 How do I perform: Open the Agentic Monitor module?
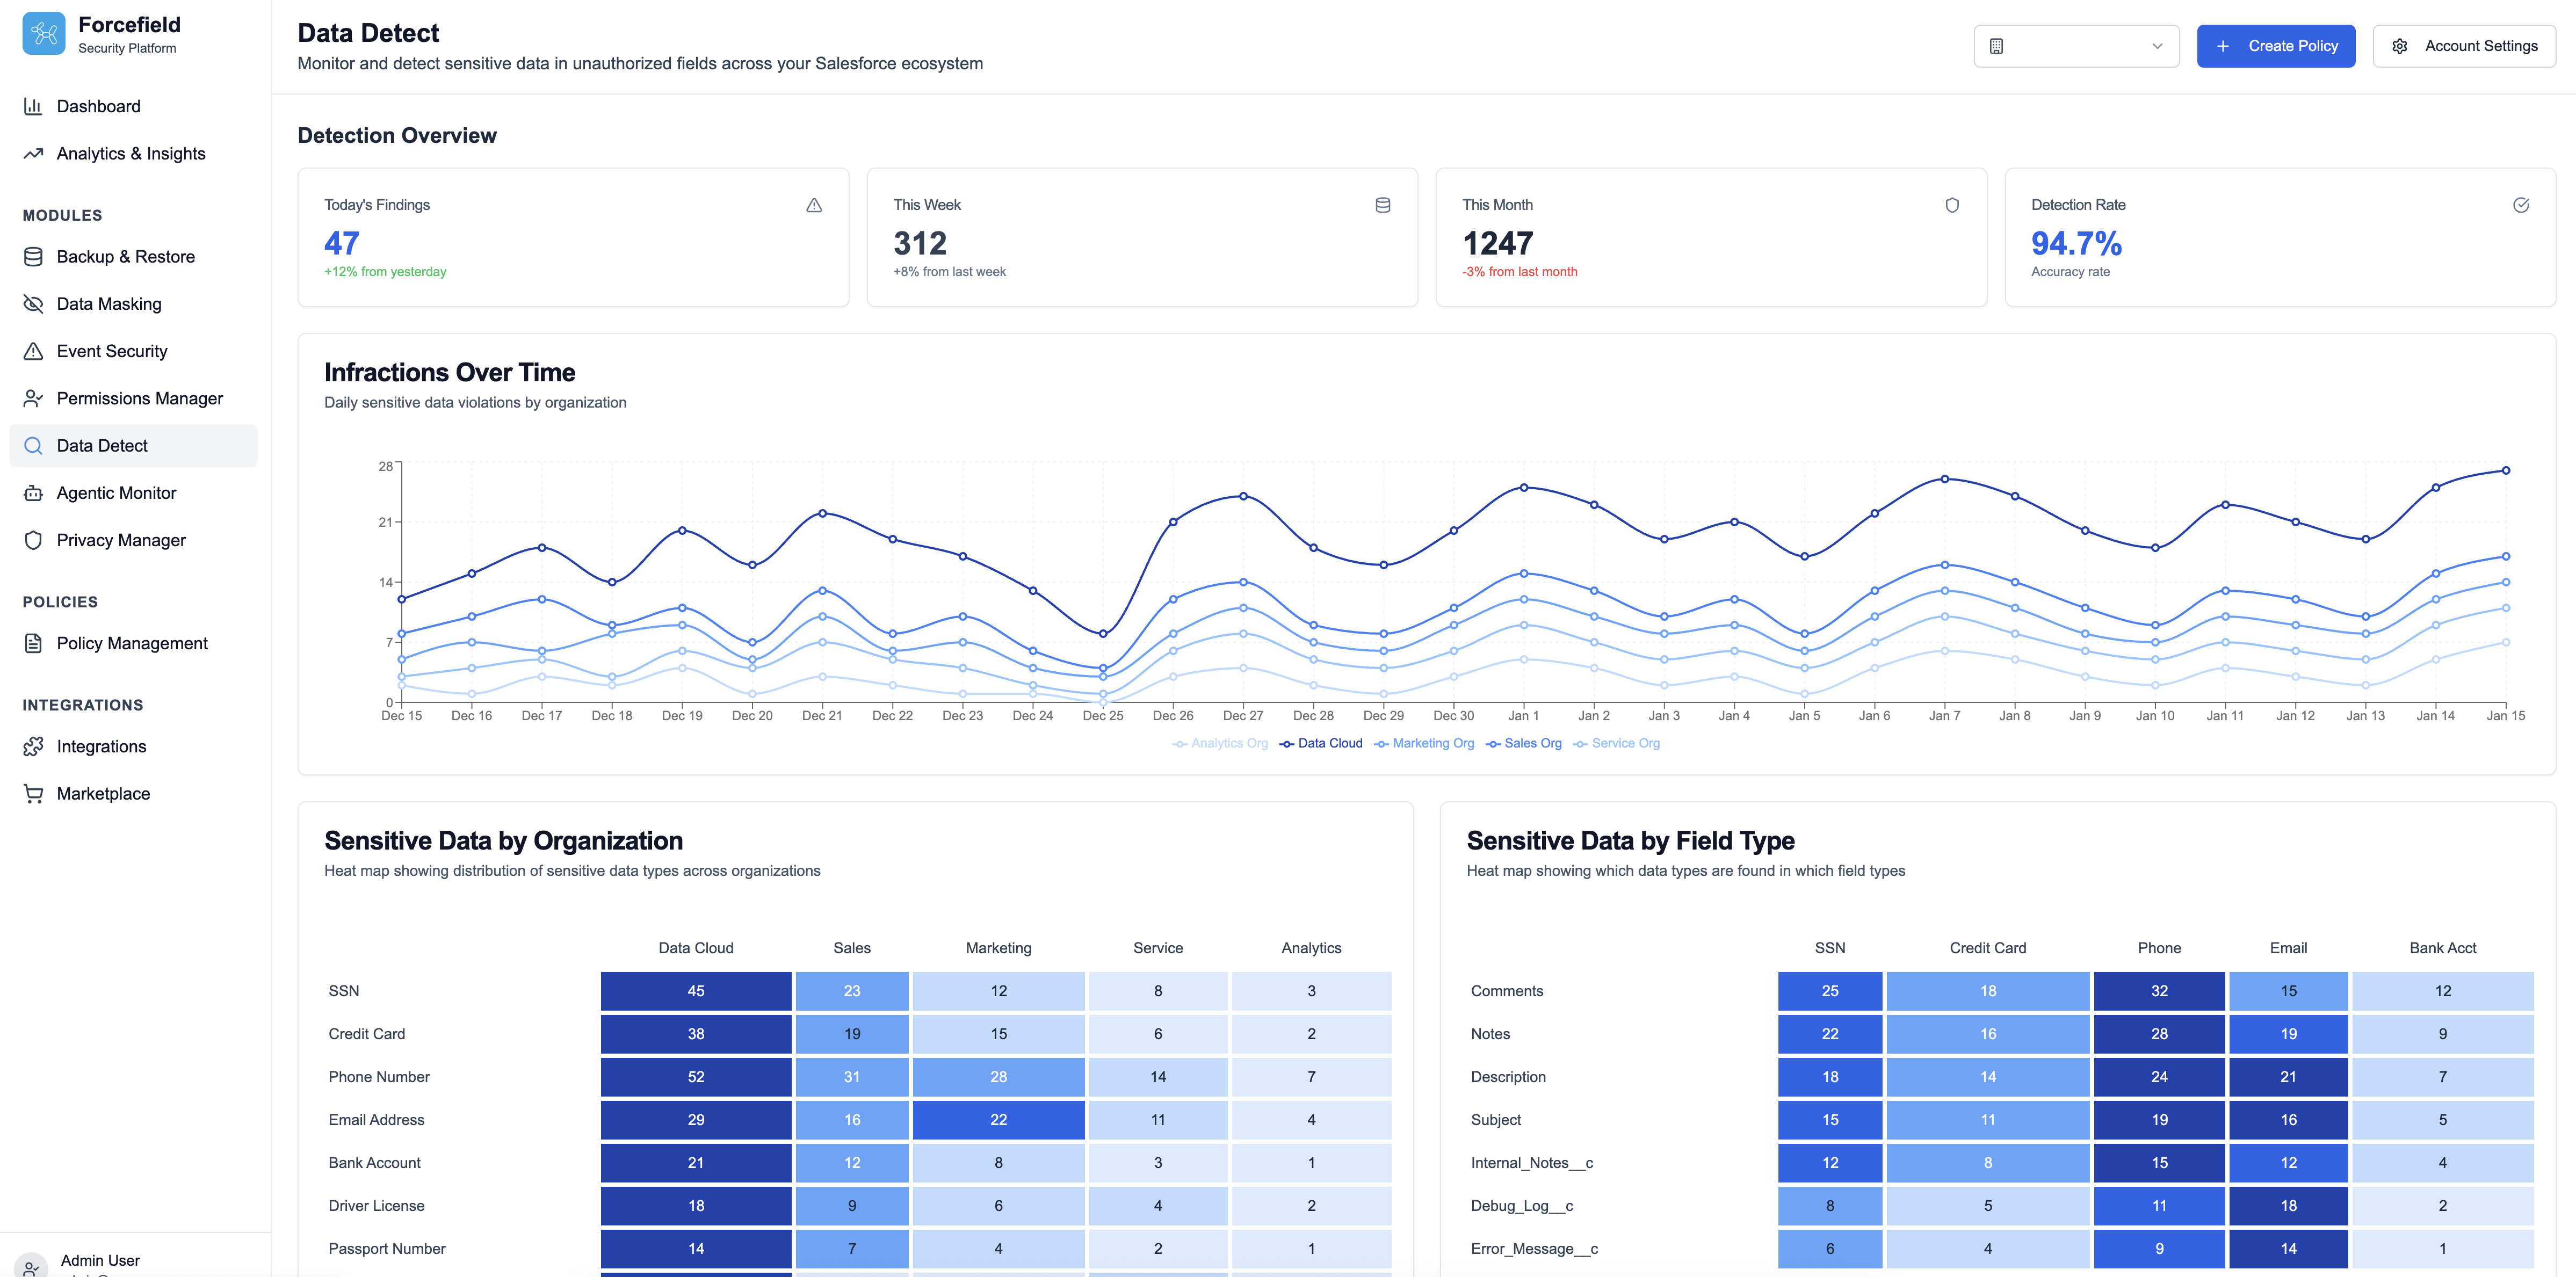click(x=115, y=492)
